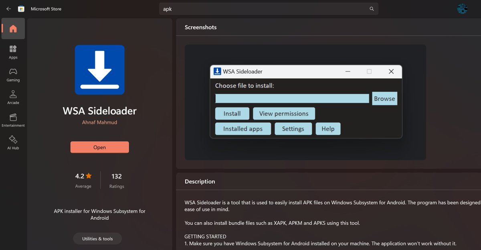Open the WSA Sideloader screenshot thumbnail
This screenshot has height=250, width=481.
(305, 102)
